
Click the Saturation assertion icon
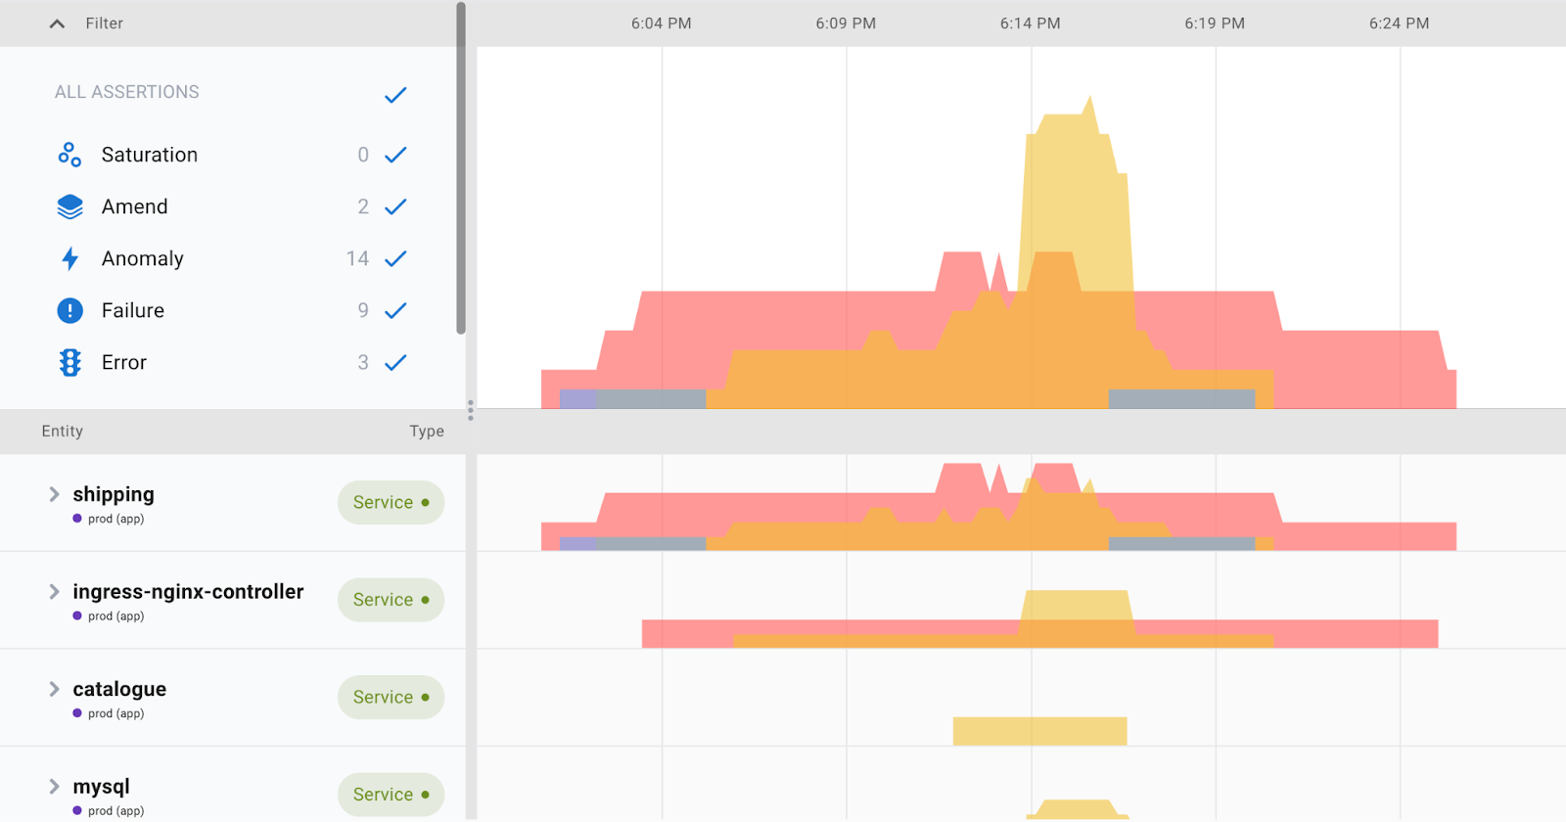[x=69, y=155]
